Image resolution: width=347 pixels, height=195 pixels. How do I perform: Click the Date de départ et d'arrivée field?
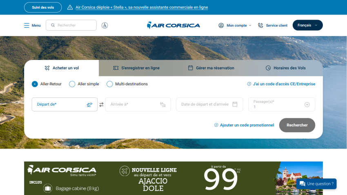click(x=209, y=104)
